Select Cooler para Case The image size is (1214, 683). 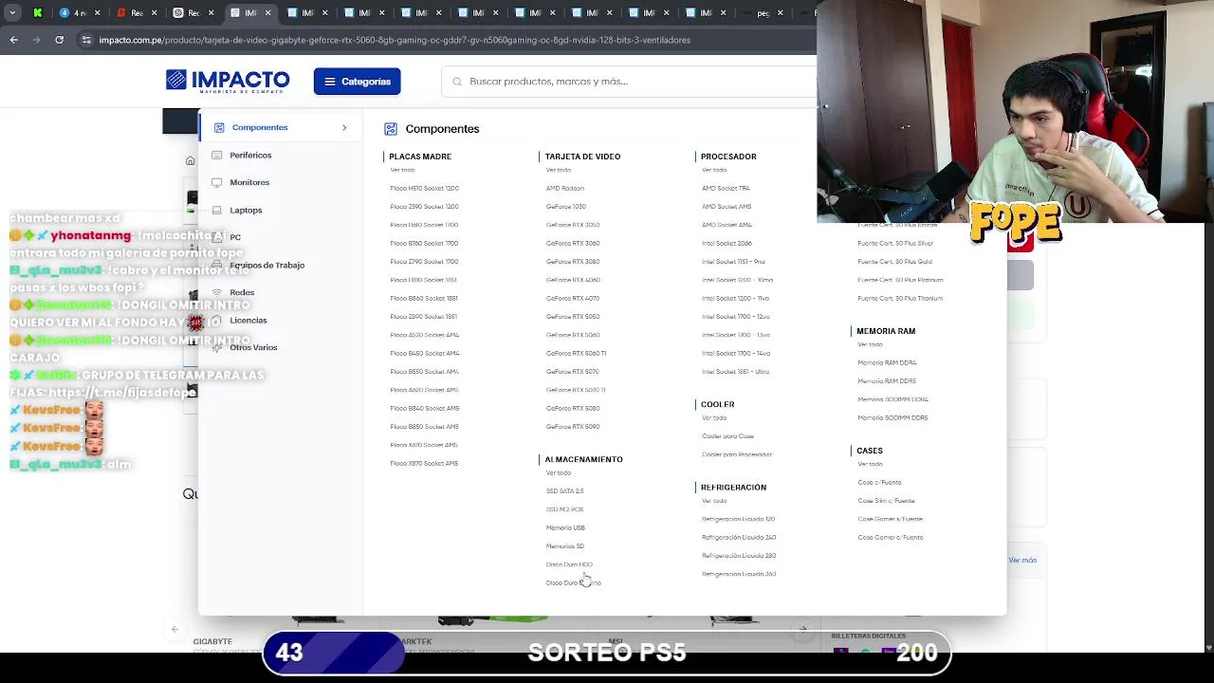(727, 436)
